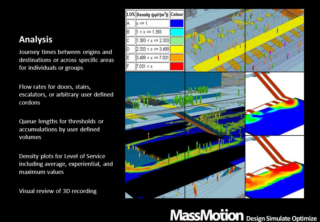
Task: Click the density cell '2.333 < x <= 3.499'
Action: (152, 49)
